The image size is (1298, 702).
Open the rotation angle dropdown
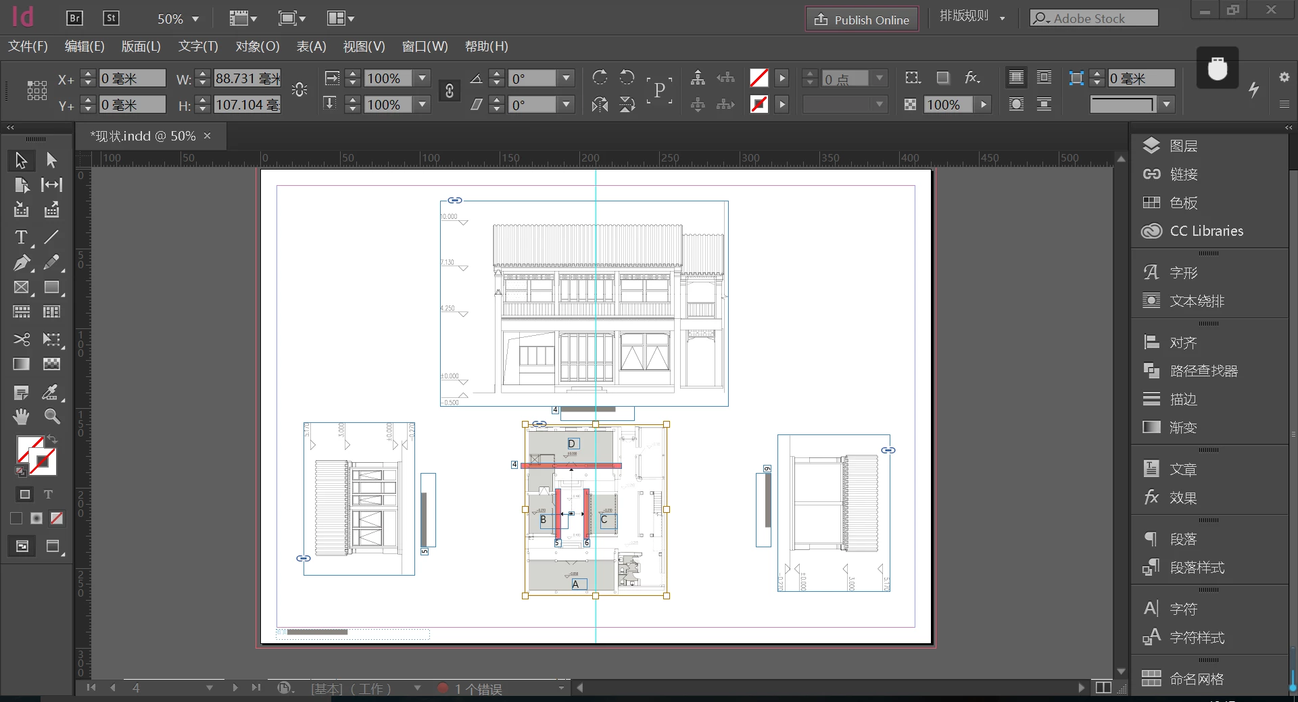tap(567, 78)
